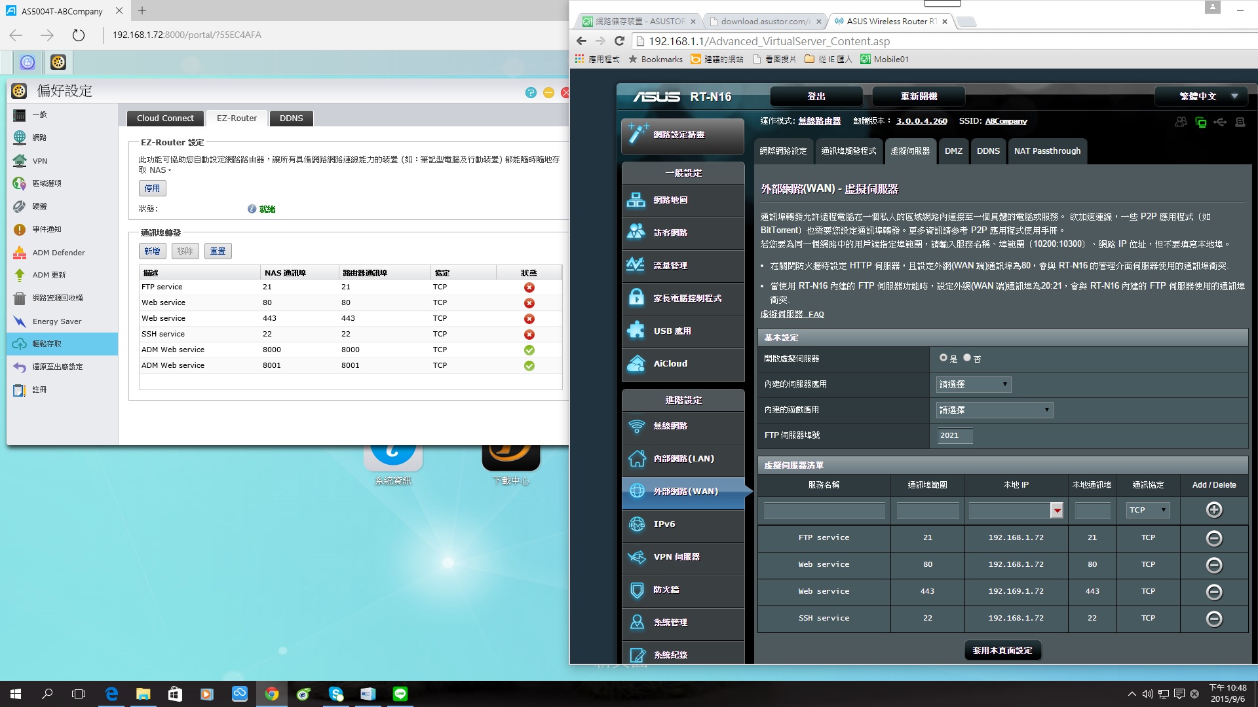Click the Bookmarks folder in Chrome bookmarks bar
Viewport: 1258px width, 707px height.
[x=655, y=59]
